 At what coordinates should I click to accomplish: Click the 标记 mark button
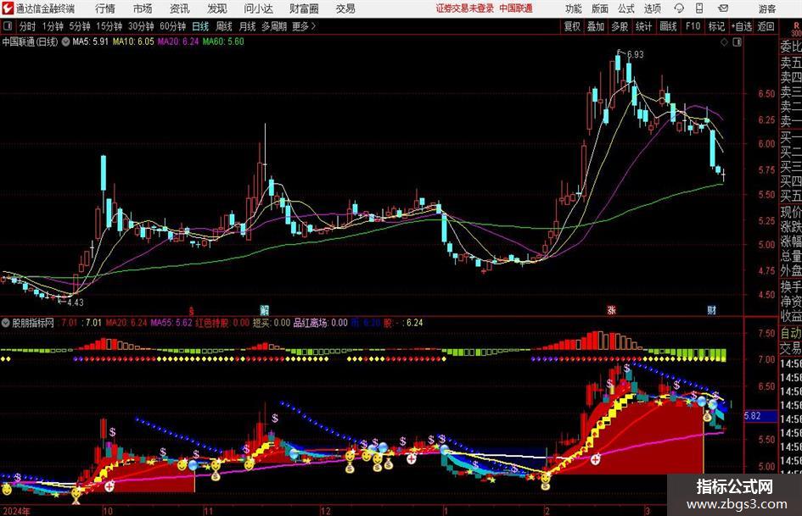716,26
